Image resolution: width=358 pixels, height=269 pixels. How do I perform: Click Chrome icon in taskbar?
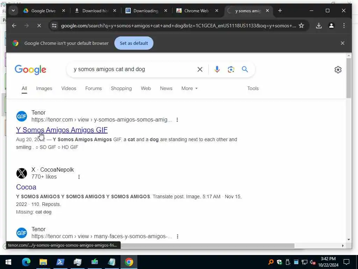pos(129,262)
